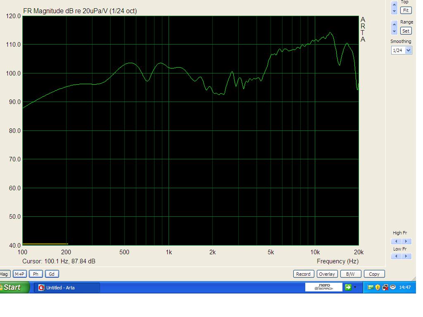423x317 pixels.
Task: Decrease Range with the down arrow
Action: click(394, 31)
